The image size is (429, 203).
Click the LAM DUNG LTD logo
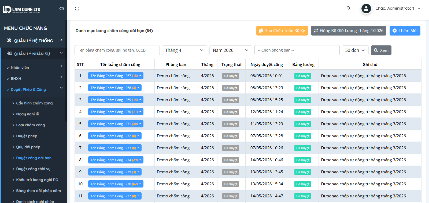pyautogui.click(x=21, y=10)
